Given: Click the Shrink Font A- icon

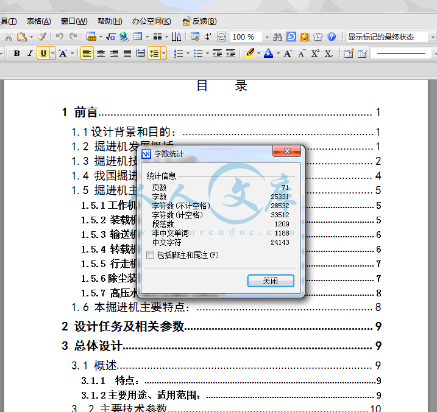Looking at the screenshot, I should click(x=302, y=53).
